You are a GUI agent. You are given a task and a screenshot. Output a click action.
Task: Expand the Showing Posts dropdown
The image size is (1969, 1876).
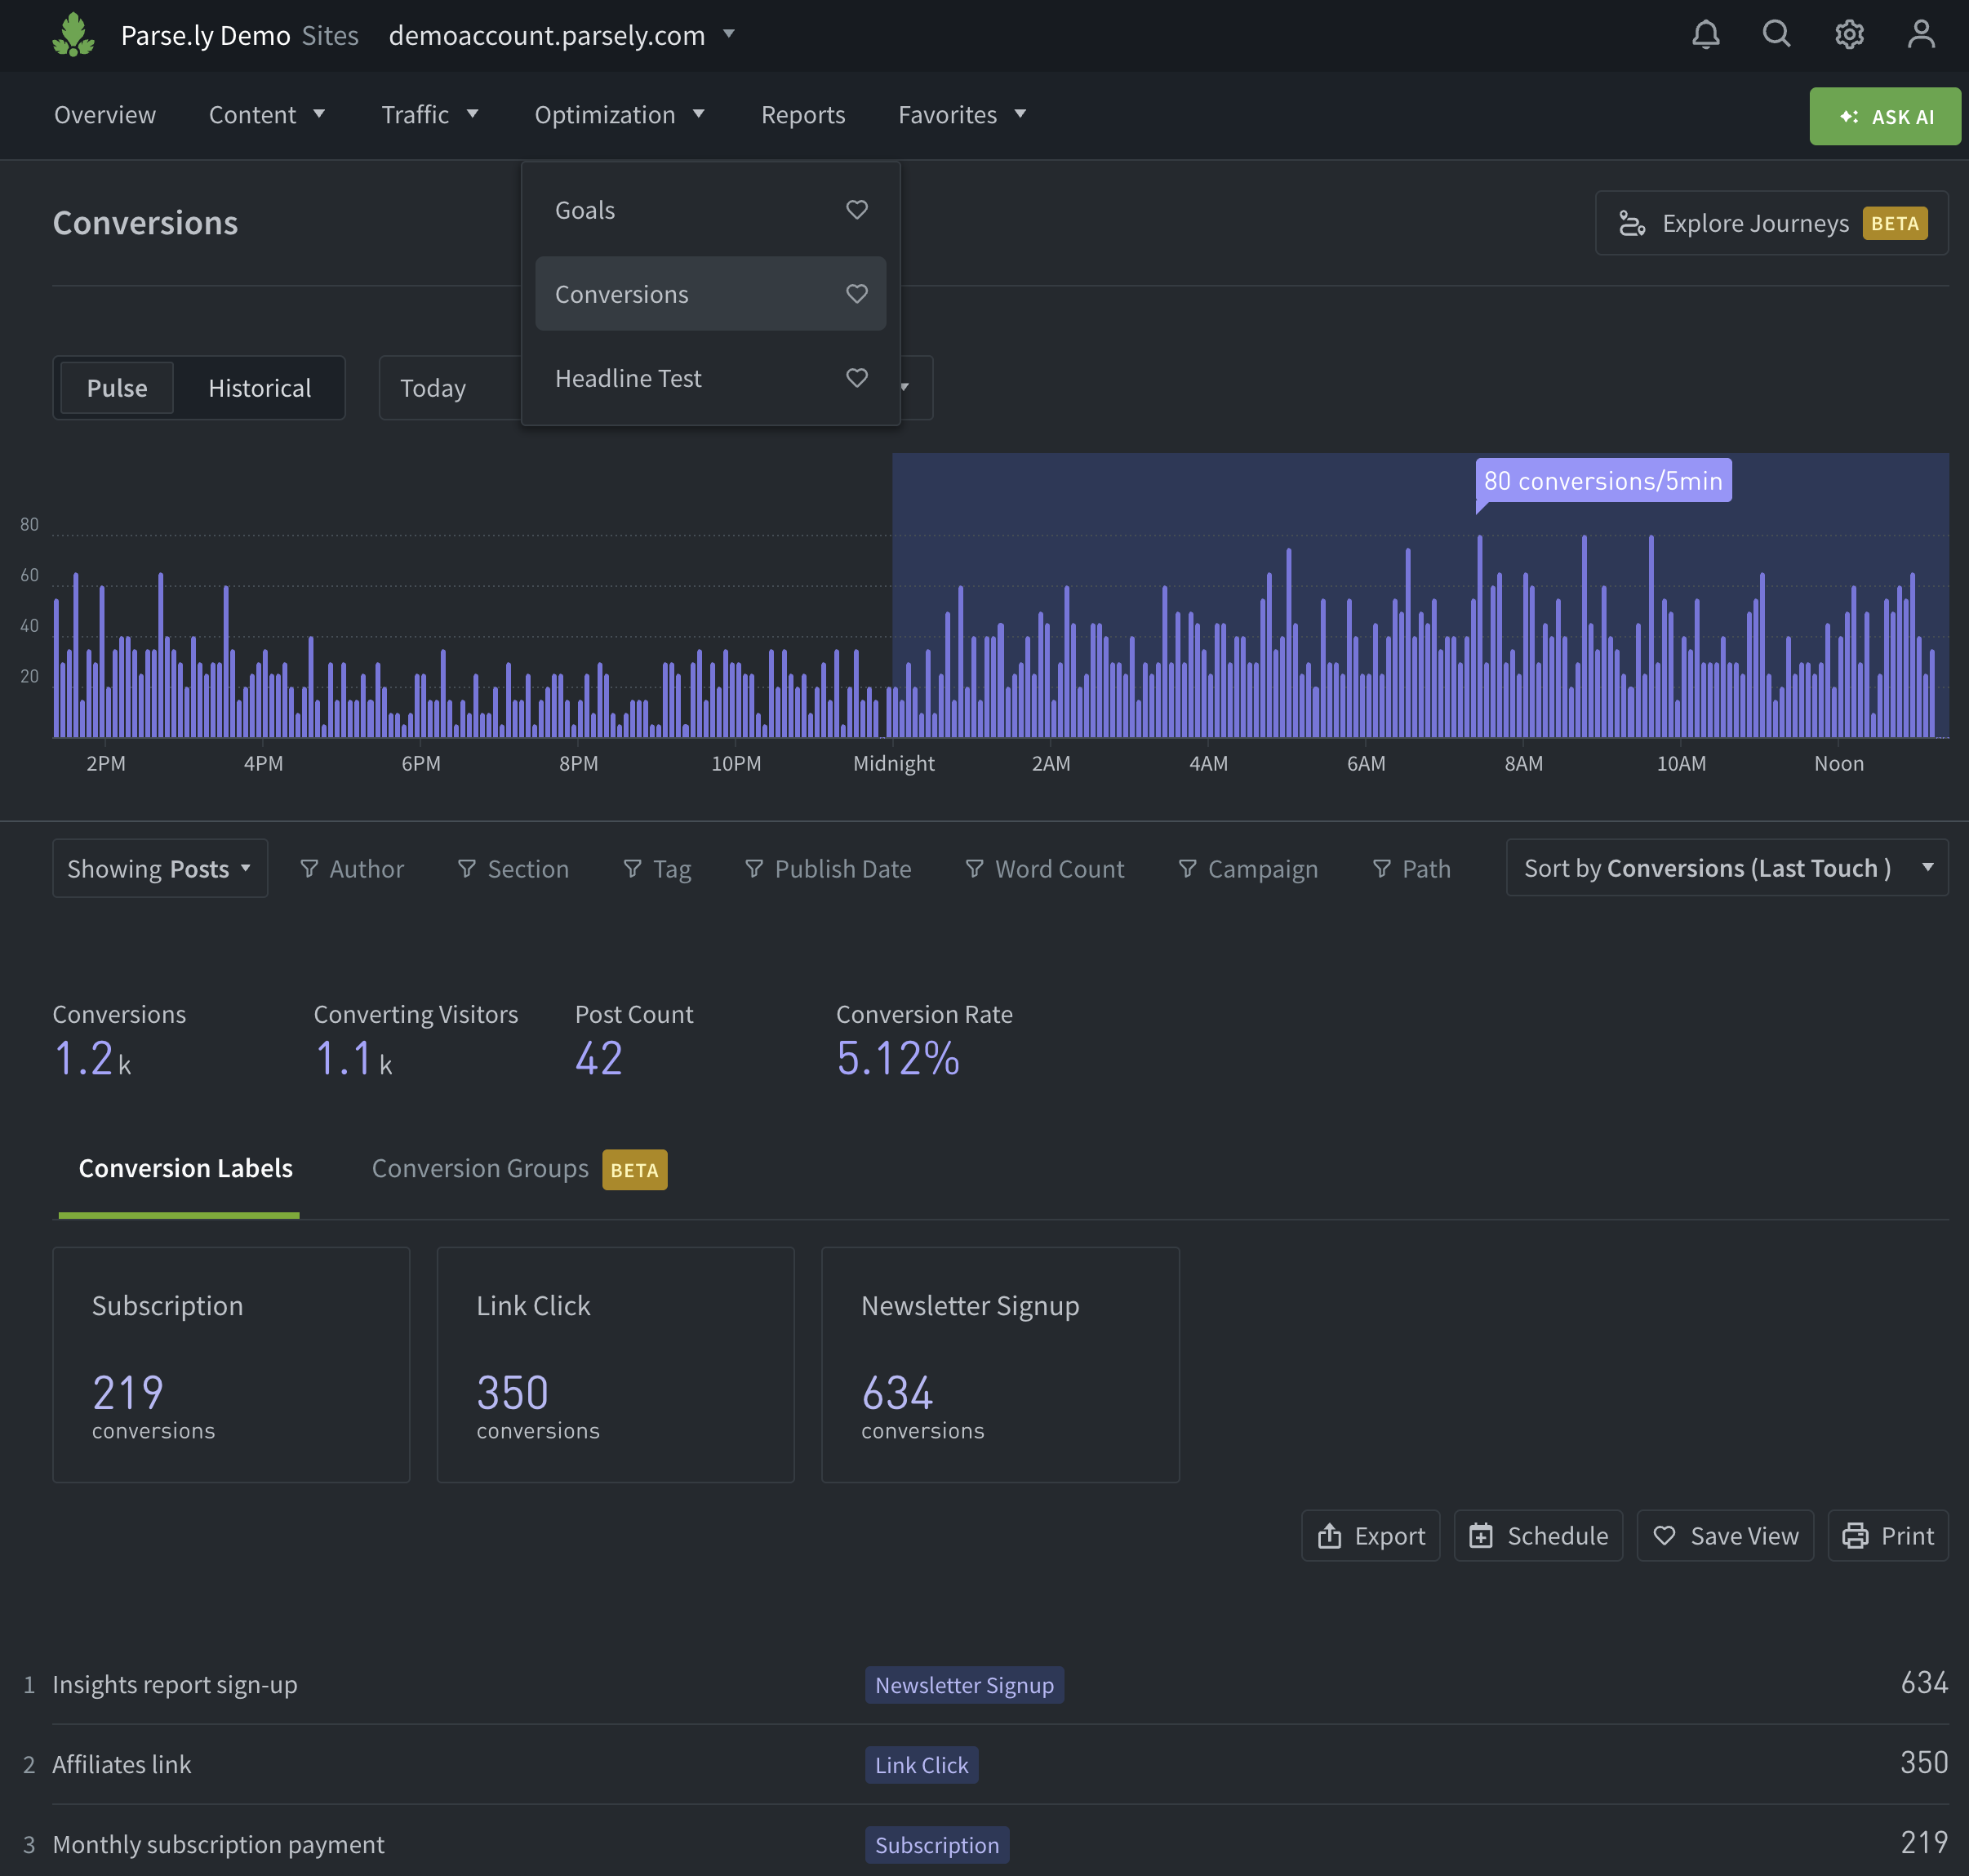click(160, 869)
